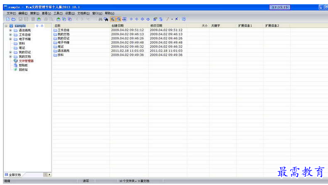The height and width of the screenshot is (185, 328).
Task: Click the binoculars find icon
Action: (x=101, y=19)
